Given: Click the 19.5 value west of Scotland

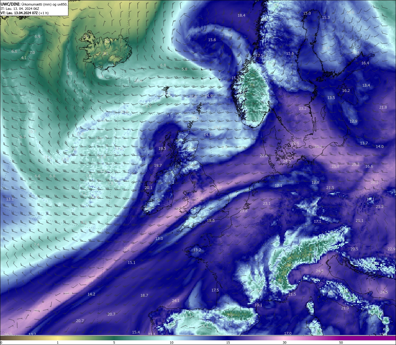Looking at the screenshot, I should (162, 149).
